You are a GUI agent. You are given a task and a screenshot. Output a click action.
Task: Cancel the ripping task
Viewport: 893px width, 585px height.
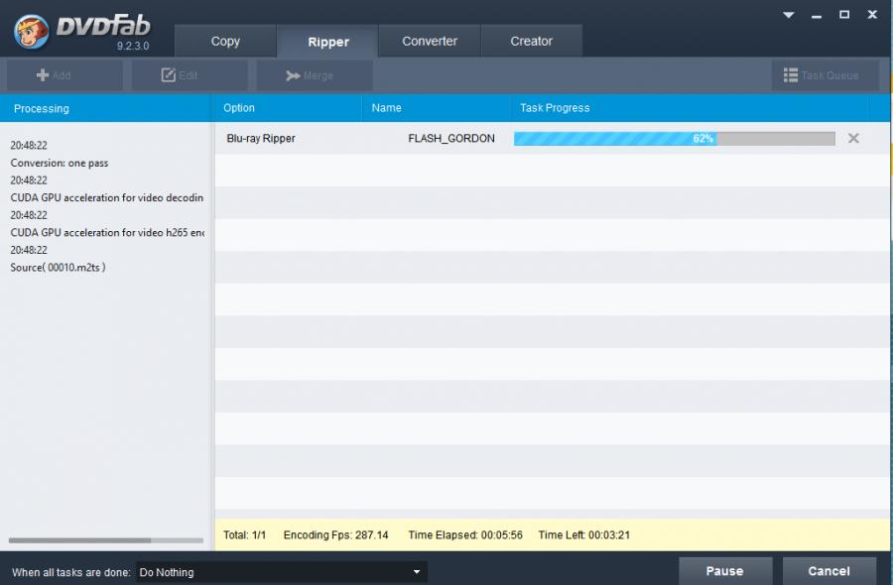click(x=829, y=571)
